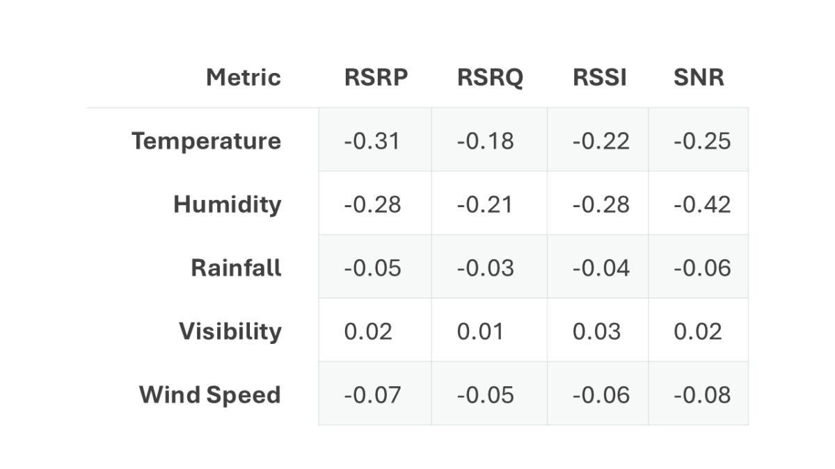
Task: Select Rainfall RSRQ value -0.03
Action: pos(486,268)
